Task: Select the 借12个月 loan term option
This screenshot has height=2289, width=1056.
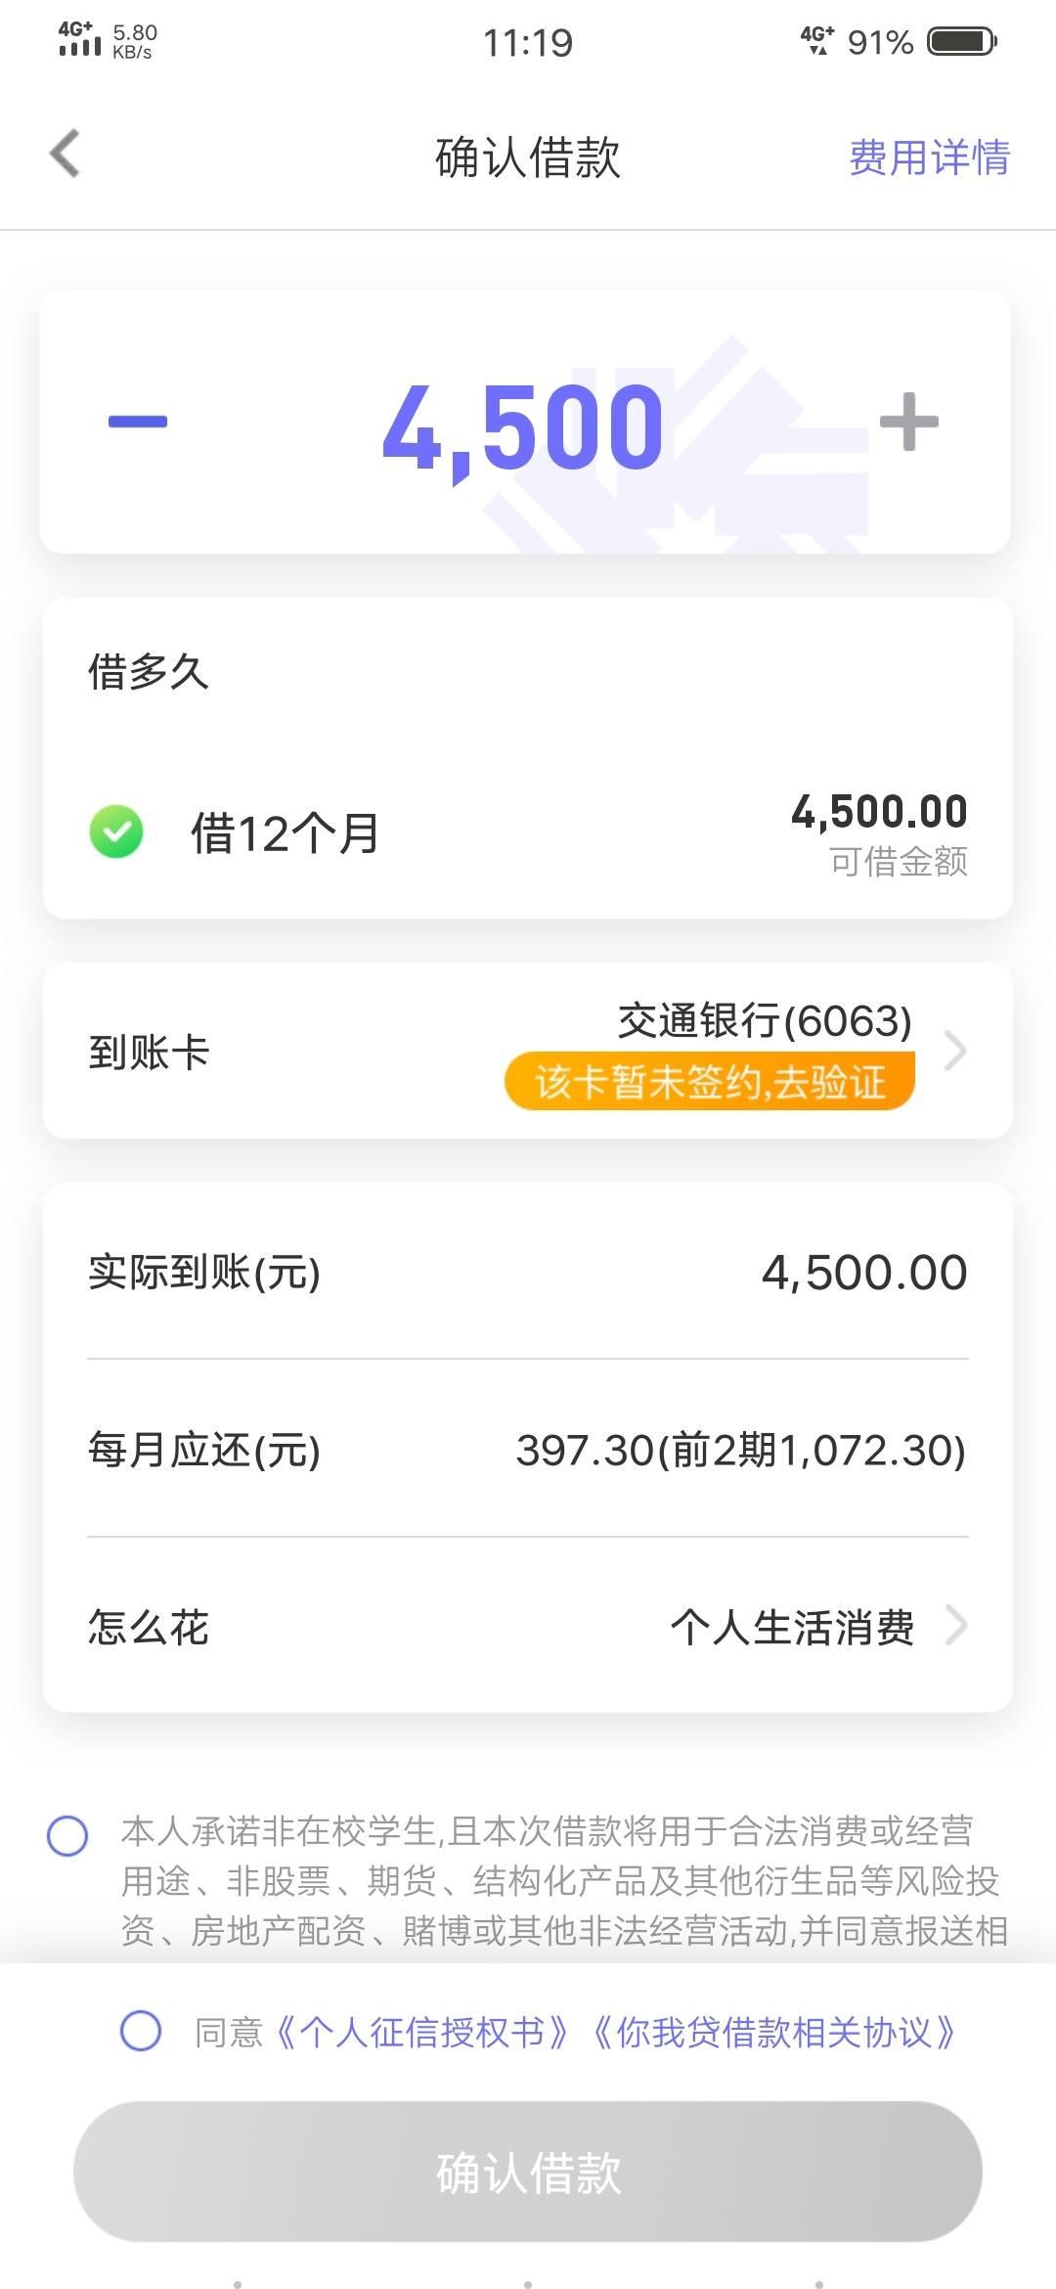Action: pyautogui.click(x=528, y=833)
